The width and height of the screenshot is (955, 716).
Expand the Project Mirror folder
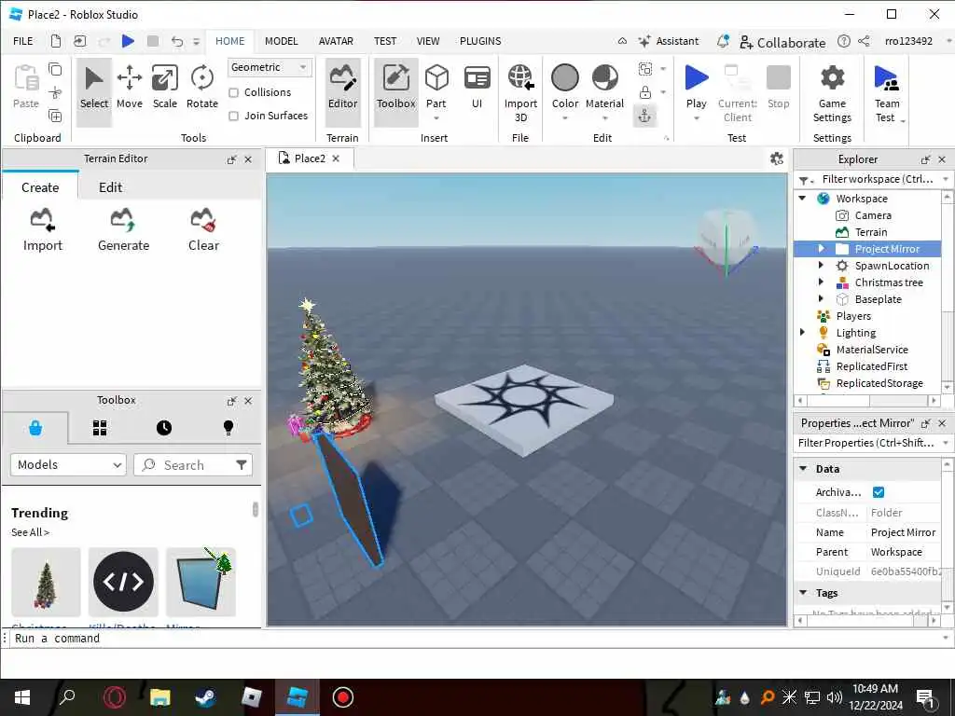click(821, 248)
